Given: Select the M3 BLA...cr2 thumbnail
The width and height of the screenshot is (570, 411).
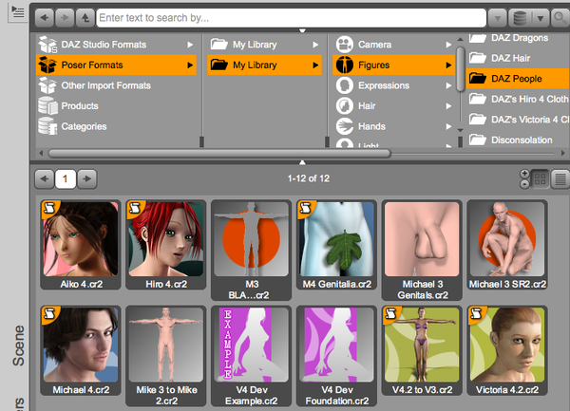Looking at the screenshot, I should pos(251,251).
